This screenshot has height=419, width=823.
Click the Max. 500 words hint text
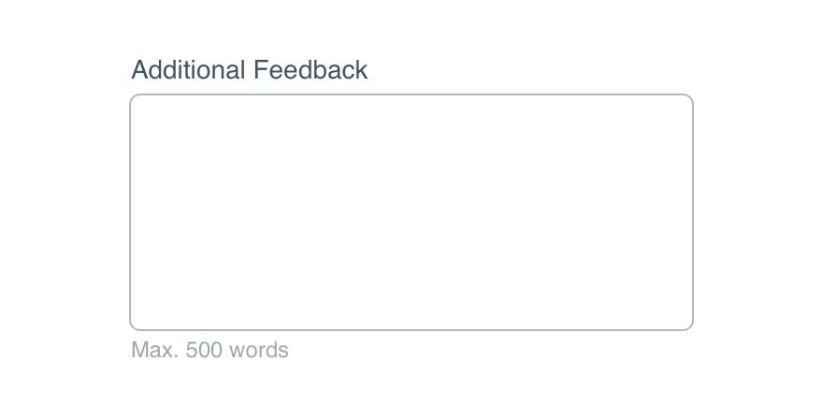(209, 350)
